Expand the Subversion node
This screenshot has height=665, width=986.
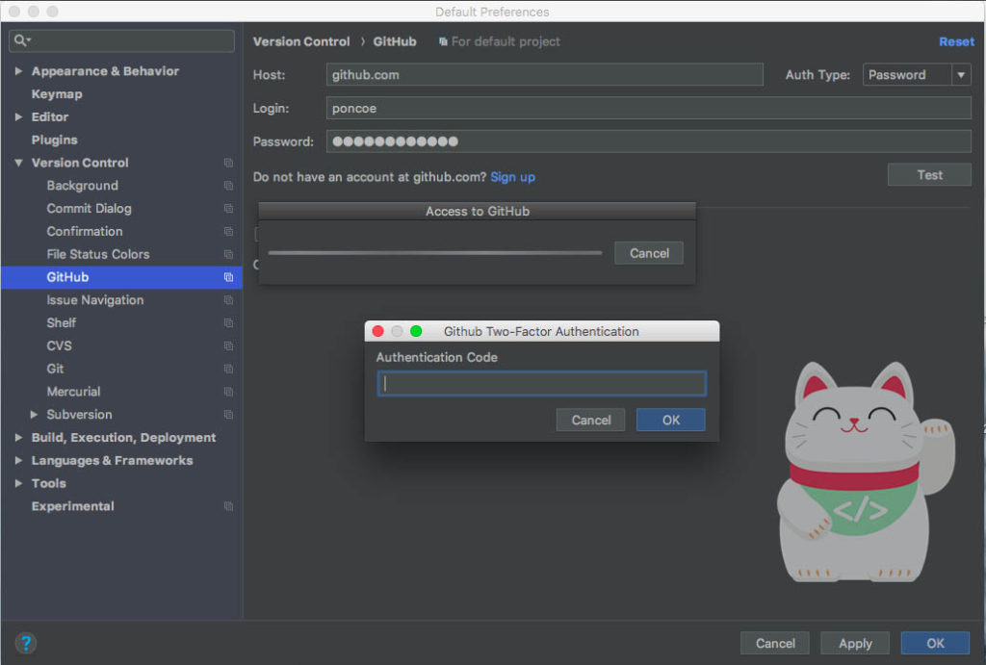(34, 415)
